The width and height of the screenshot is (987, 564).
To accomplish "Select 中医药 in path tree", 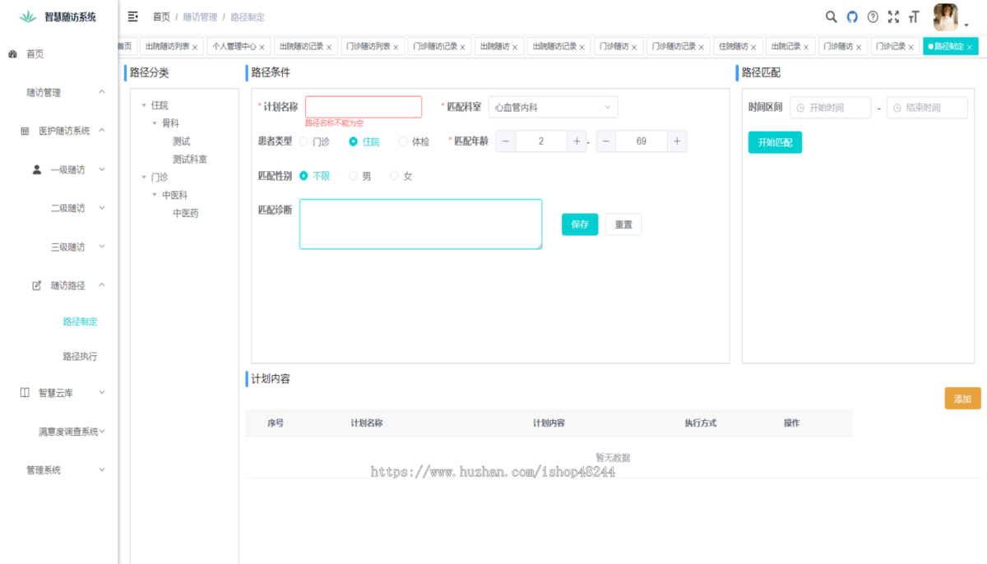I will (x=186, y=213).
